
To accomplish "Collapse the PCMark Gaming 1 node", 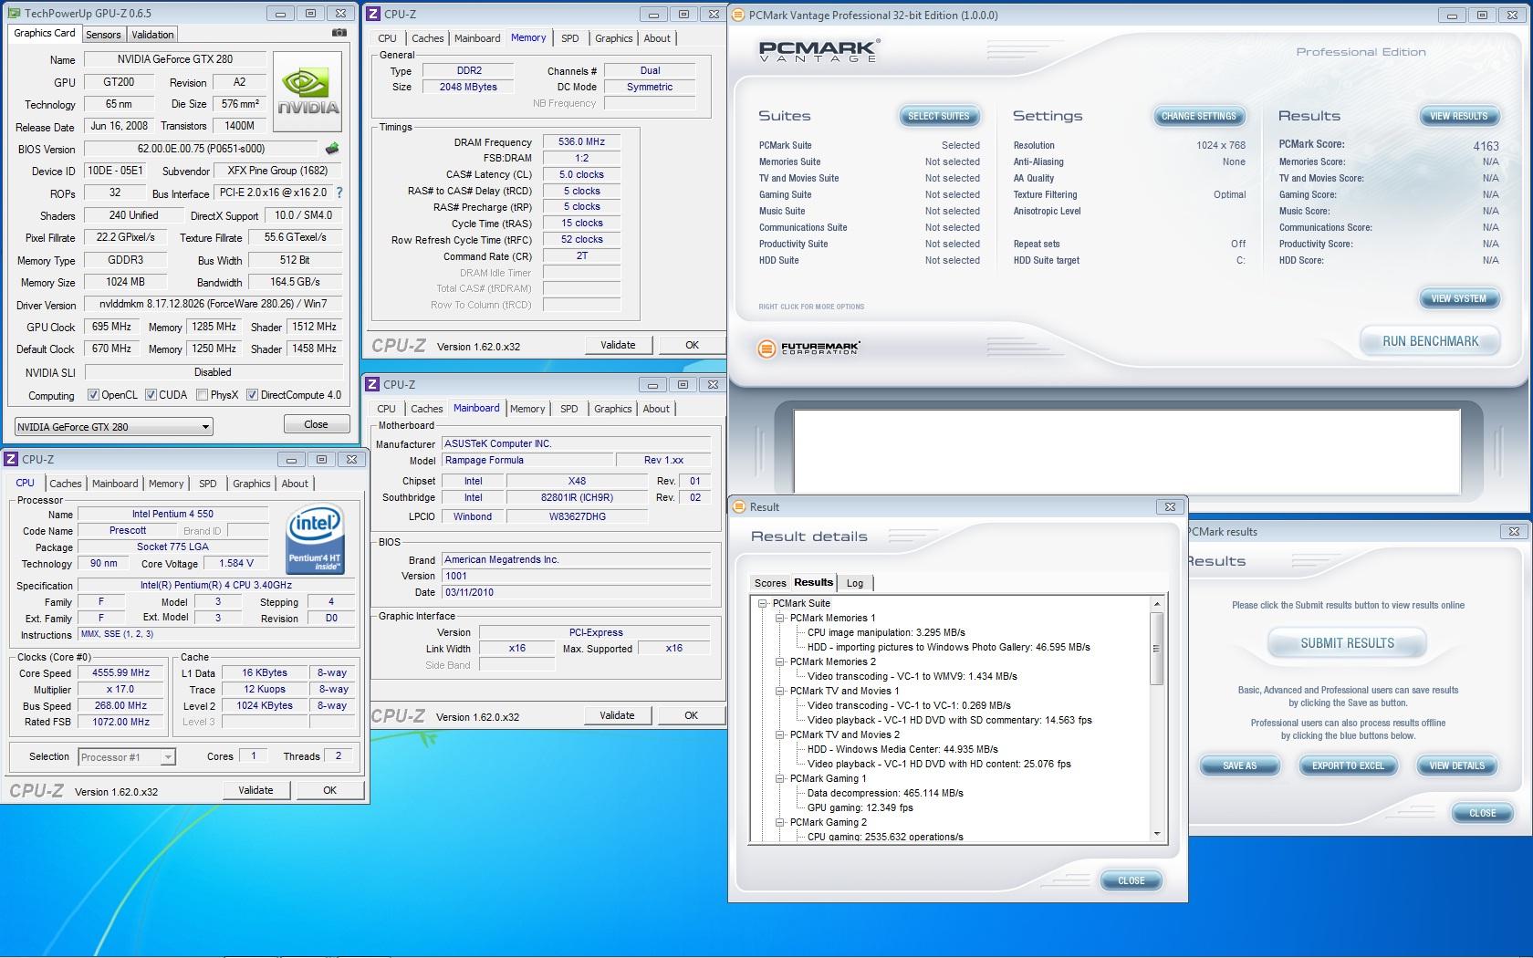I will click(780, 778).
